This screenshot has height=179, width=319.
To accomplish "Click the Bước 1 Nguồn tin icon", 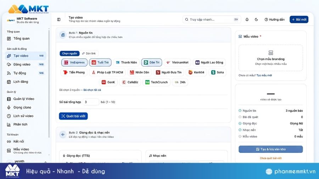I will tap(63, 35).
